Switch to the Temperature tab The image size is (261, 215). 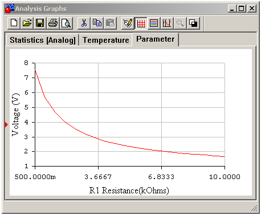(106, 40)
